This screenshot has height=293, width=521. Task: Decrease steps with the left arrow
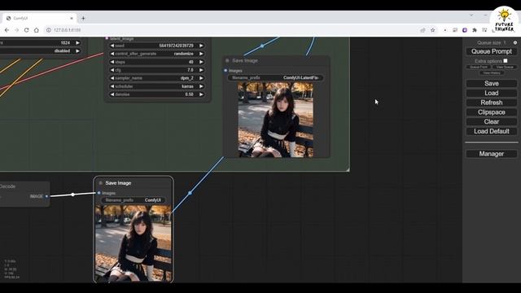click(112, 62)
